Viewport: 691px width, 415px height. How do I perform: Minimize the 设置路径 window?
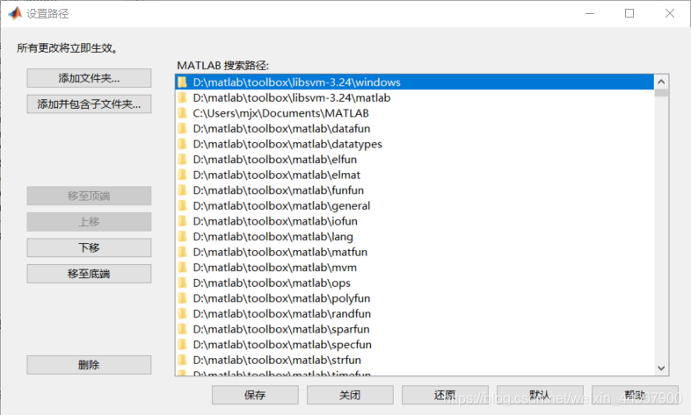click(x=590, y=14)
